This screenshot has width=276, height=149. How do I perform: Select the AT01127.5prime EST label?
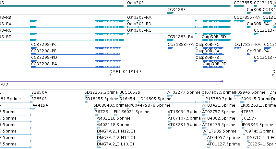(223, 144)
